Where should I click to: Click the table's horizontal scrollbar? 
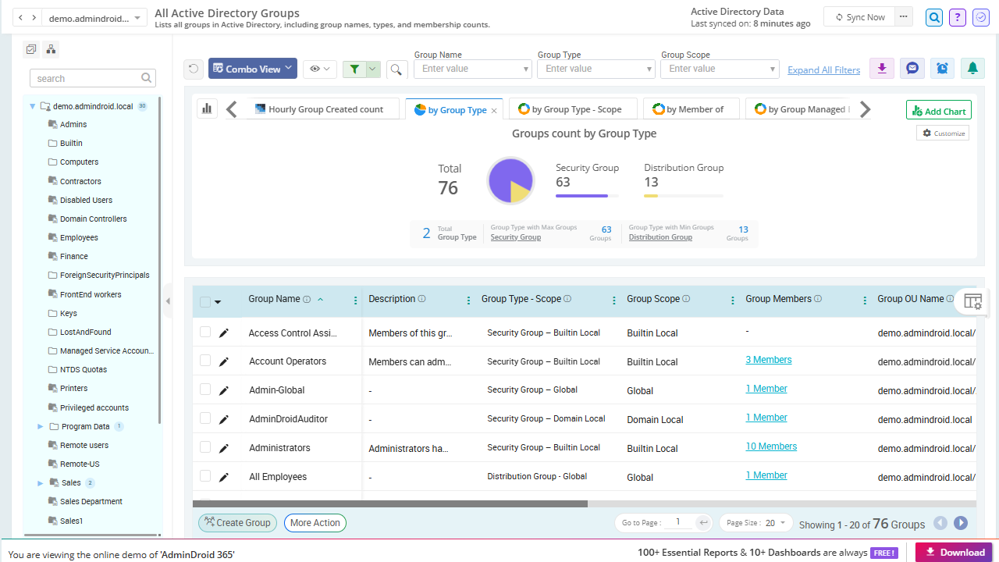[390, 504]
